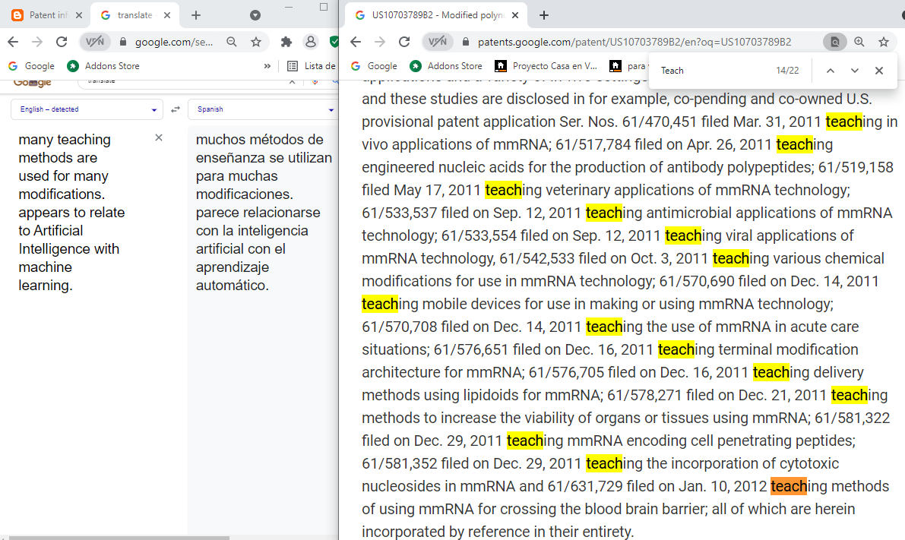Jump to next find match for Teach
The width and height of the screenshot is (905, 540).
point(855,71)
